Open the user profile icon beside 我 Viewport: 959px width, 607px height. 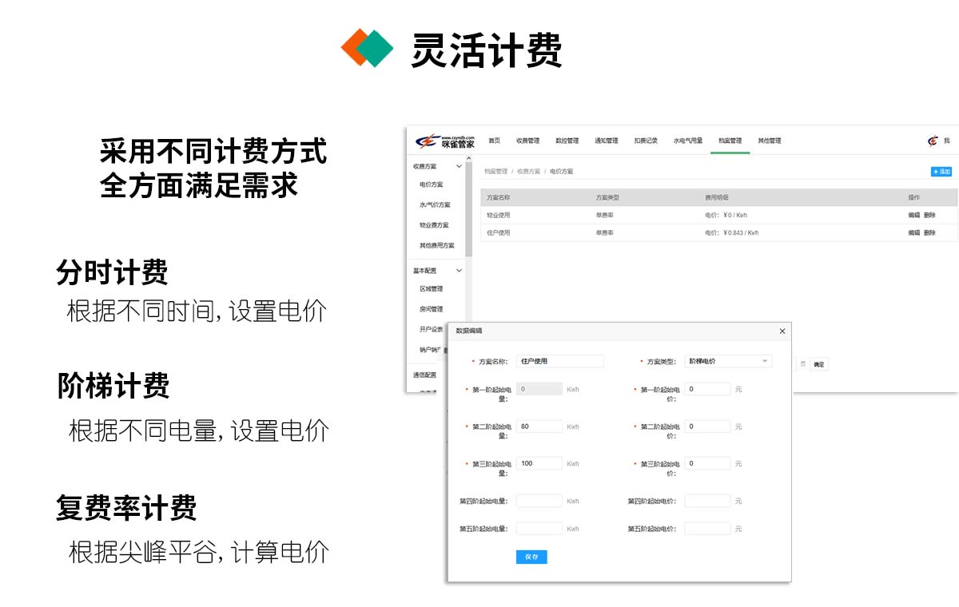point(933,139)
